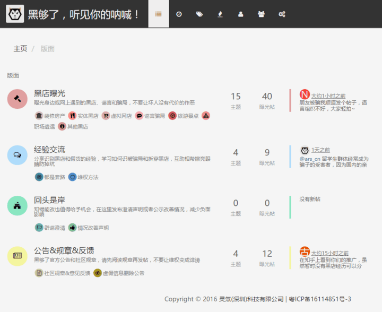Open the categories list icon in navbar

[x=158, y=14]
